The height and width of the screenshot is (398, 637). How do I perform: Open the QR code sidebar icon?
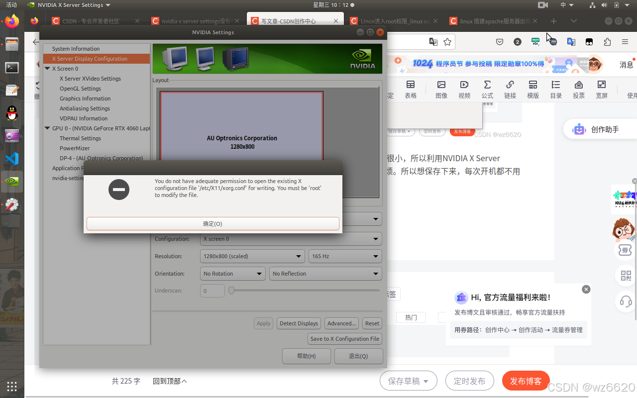click(x=626, y=275)
